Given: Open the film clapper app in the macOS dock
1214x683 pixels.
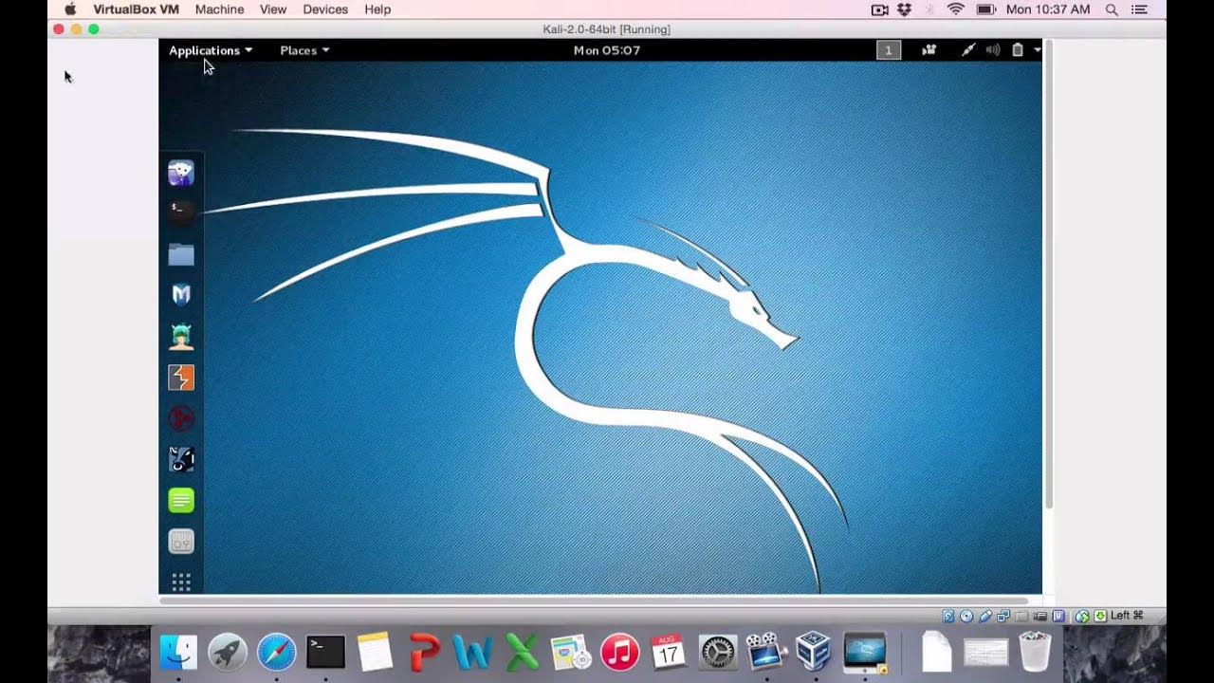Looking at the screenshot, I should pos(766,653).
